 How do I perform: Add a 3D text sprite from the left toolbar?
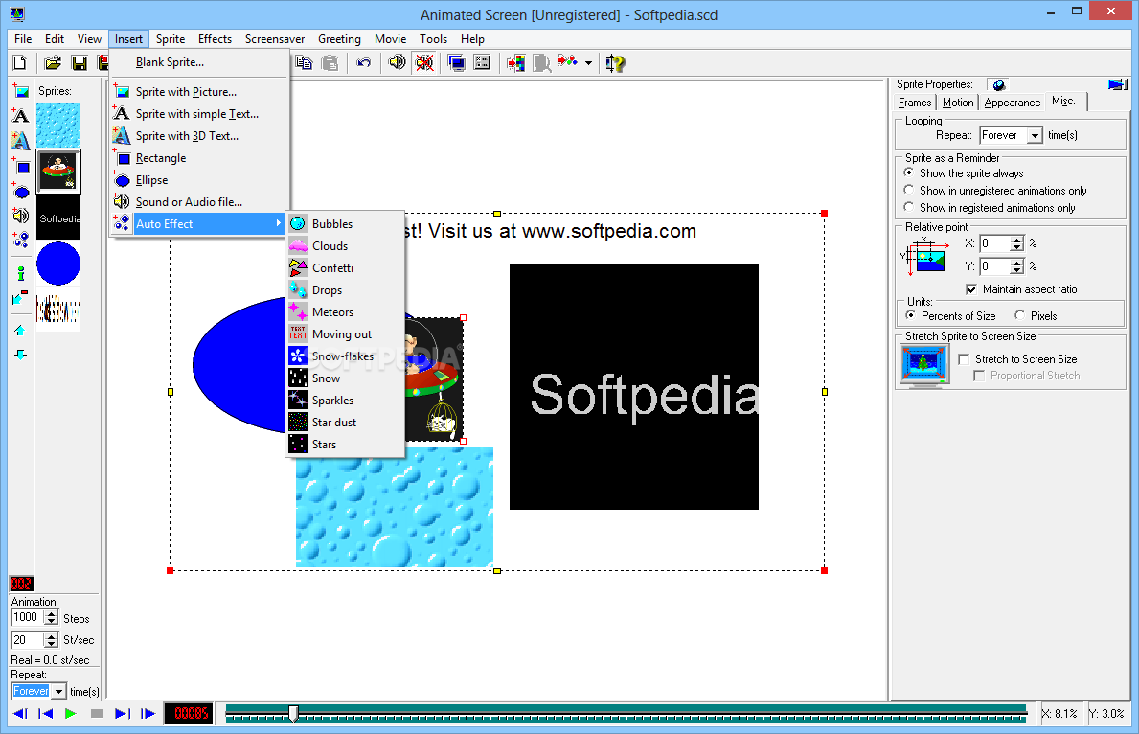click(21, 140)
